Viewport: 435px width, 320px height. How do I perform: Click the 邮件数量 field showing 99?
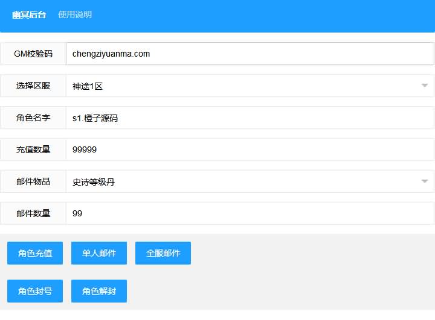[x=250, y=213]
